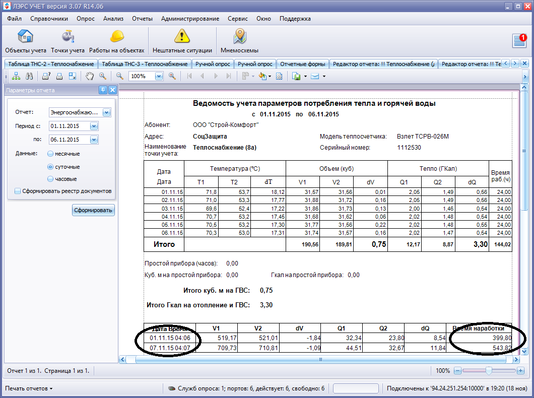Image resolution: width=534 pixels, height=398 pixels.
Task: Click the quick print printer icon
Action: 59,76
